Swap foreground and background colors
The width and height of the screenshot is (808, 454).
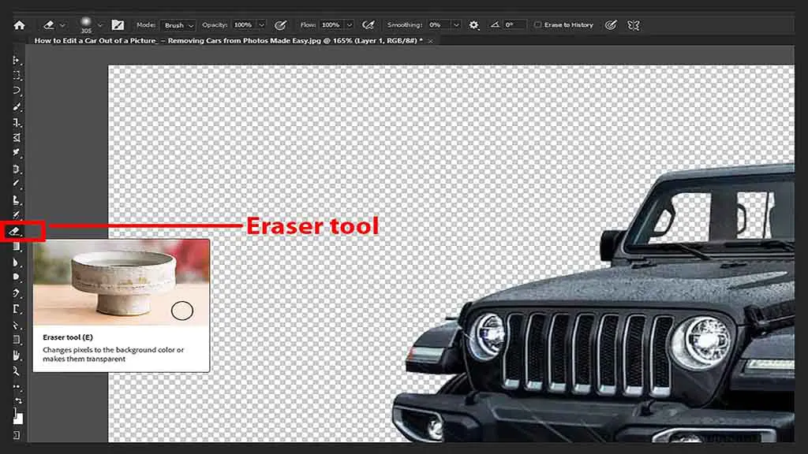point(19,400)
